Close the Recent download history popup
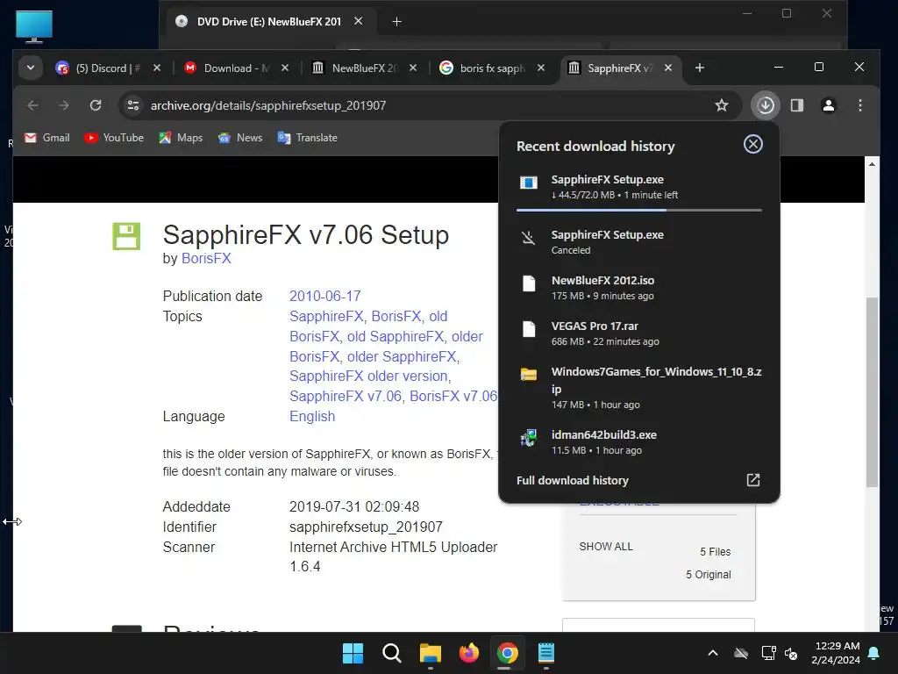This screenshot has height=674, width=898. pyautogui.click(x=752, y=144)
